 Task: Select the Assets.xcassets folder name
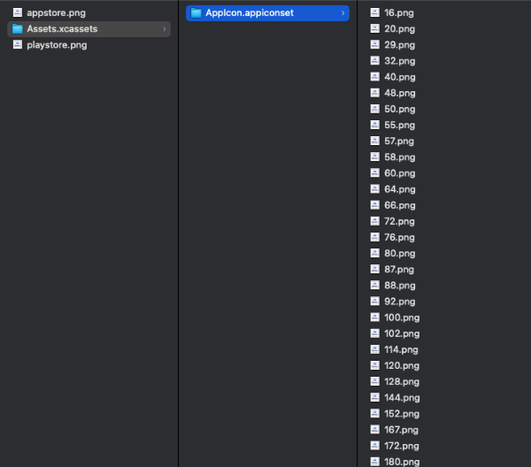click(x=62, y=29)
